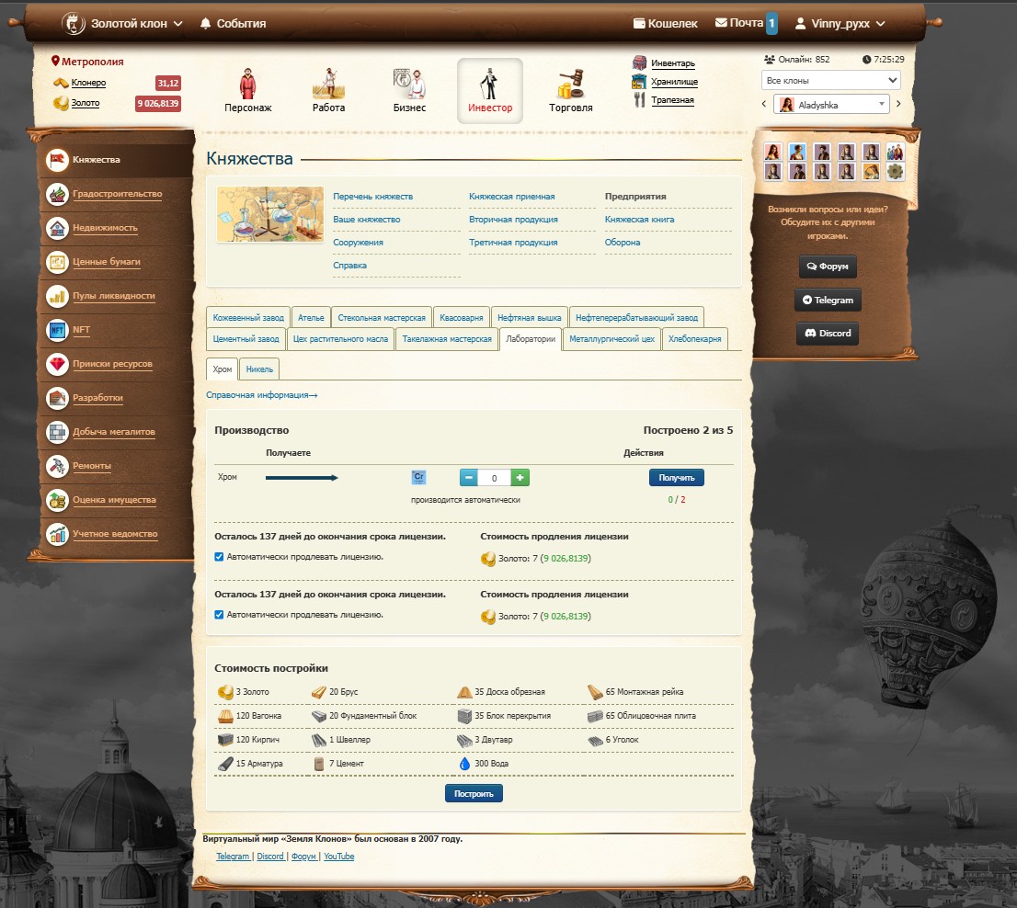Increase chromium quantity with plus button
The height and width of the screenshot is (908, 1017).
(x=520, y=478)
